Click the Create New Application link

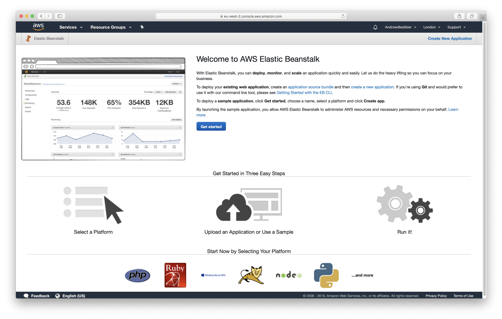pyautogui.click(x=450, y=39)
